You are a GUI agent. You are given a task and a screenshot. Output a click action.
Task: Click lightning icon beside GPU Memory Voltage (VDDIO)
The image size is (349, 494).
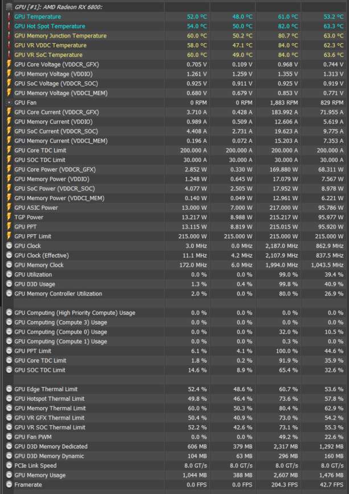[x=9, y=74]
